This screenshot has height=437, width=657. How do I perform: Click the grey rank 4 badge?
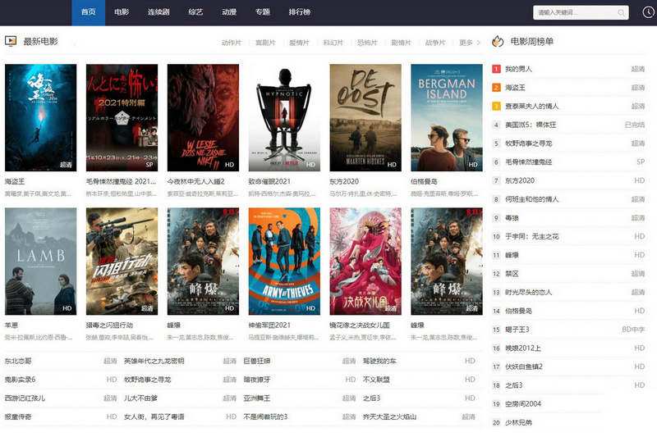pyautogui.click(x=496, y=125)
